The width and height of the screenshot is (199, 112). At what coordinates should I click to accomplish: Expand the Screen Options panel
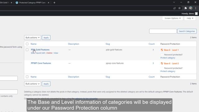(x=173, y=18)
